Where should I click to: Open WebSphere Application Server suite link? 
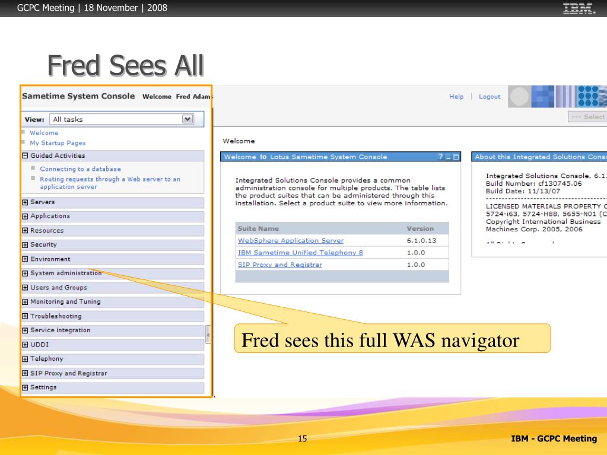291,240
